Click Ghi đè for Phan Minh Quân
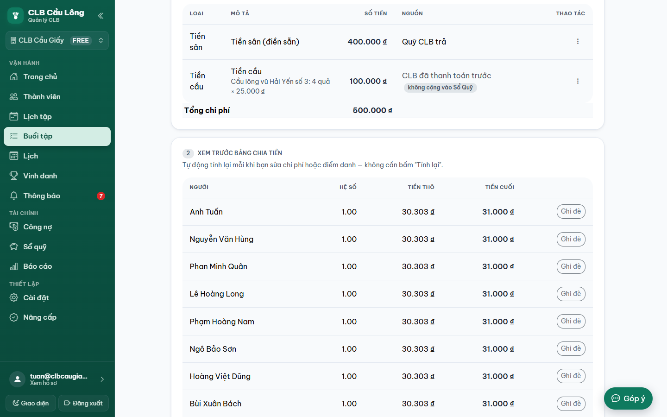This screenshot has width=667, height=417. 571,266
